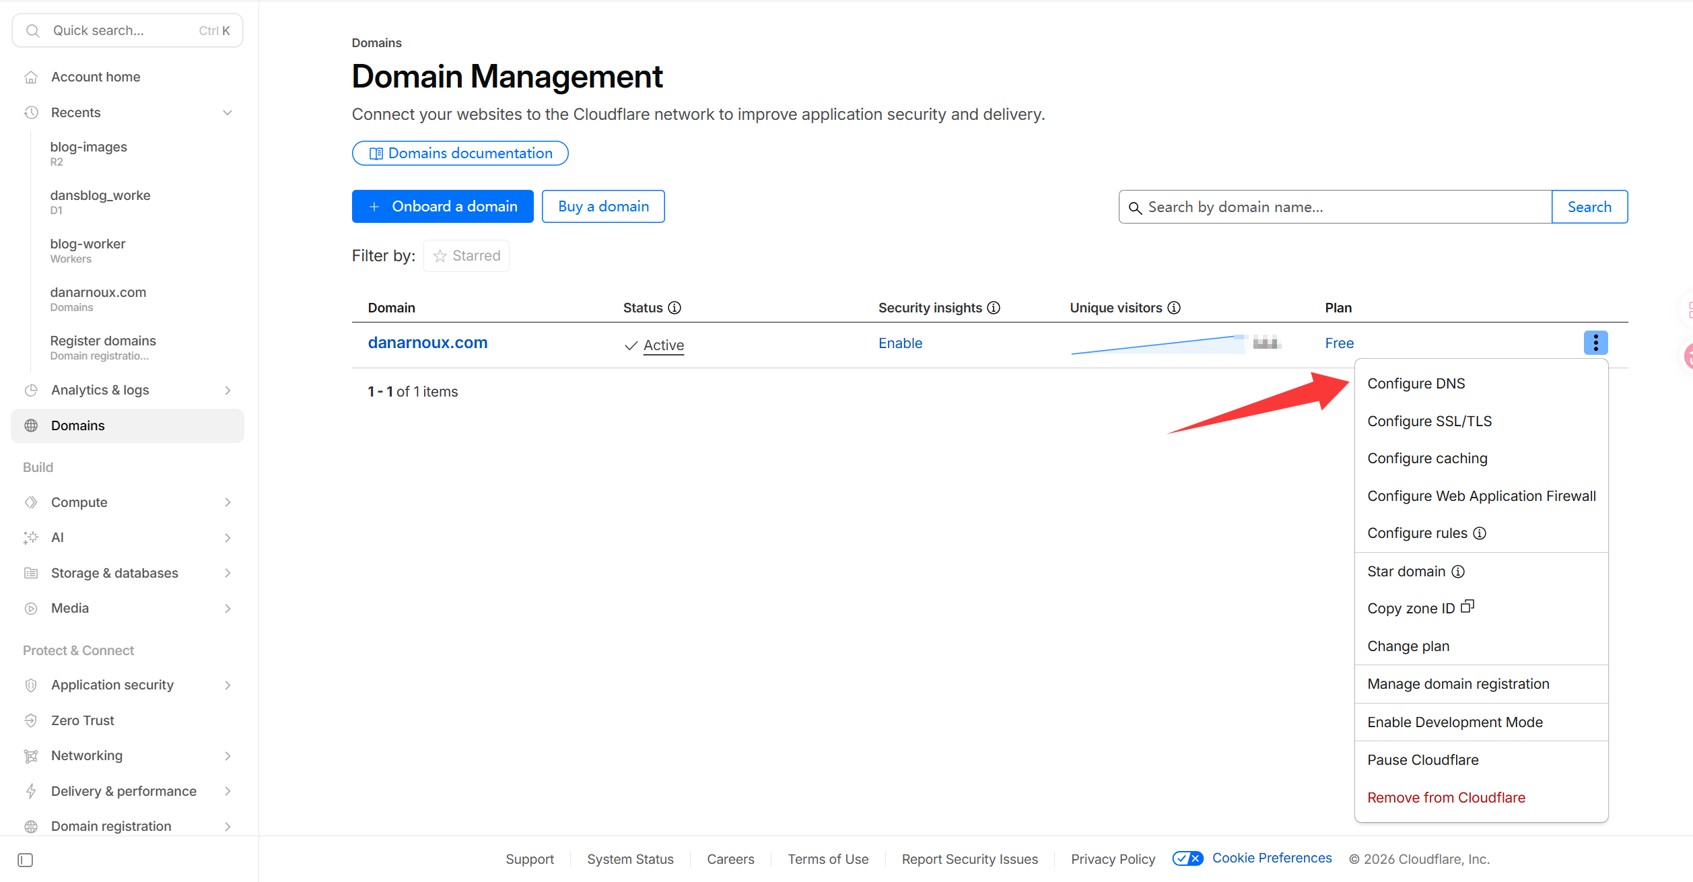This screenshot has height=882, width=1693.
Task: Collapse sidebar using bottom-left panel icon
Action: [x=26, y=860]
